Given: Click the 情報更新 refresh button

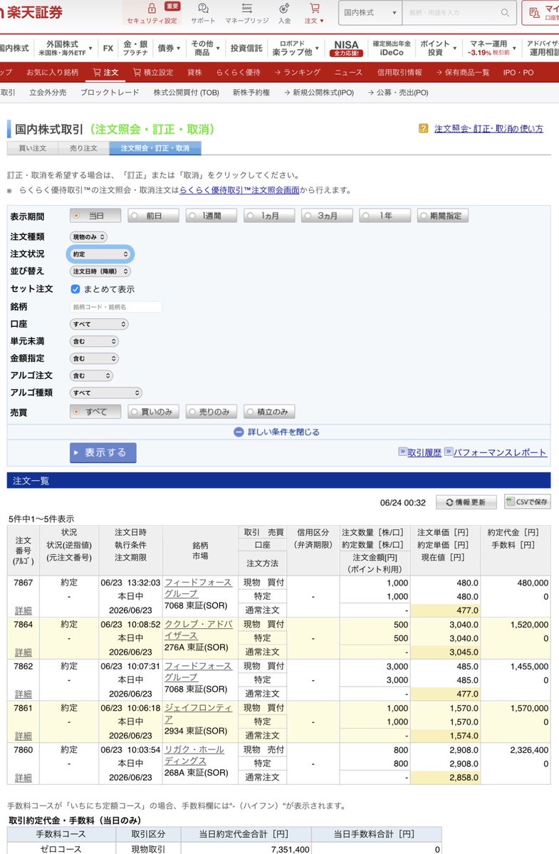Looking at the screenshot, I should coord(466,502).
